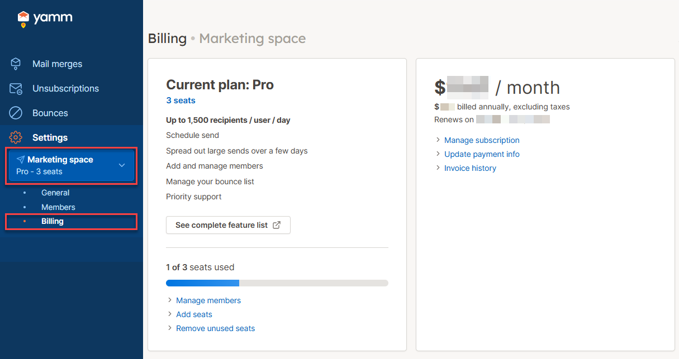Click the Update payment info link

482,154
